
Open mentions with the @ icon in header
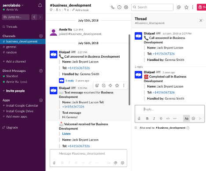[x=179, y=7]
